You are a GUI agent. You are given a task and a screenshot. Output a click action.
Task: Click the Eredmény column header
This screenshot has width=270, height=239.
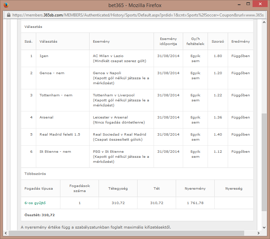(240, 42)
